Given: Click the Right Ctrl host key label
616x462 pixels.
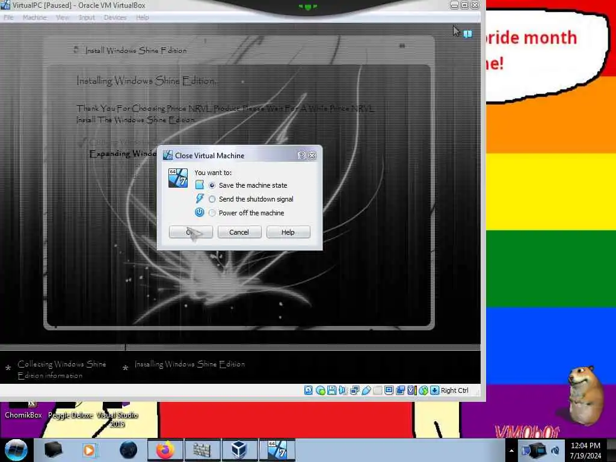Looking at the screenshot, I should coord(455,390).
